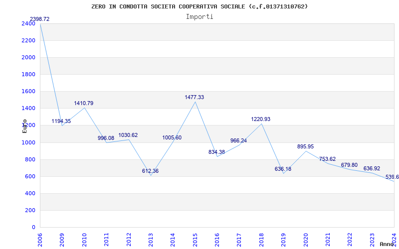Image resolution: width=399 pixels, height=249 pixels.
Task: Click the 2021 year axis label
Action: click(x=328, y=240)
